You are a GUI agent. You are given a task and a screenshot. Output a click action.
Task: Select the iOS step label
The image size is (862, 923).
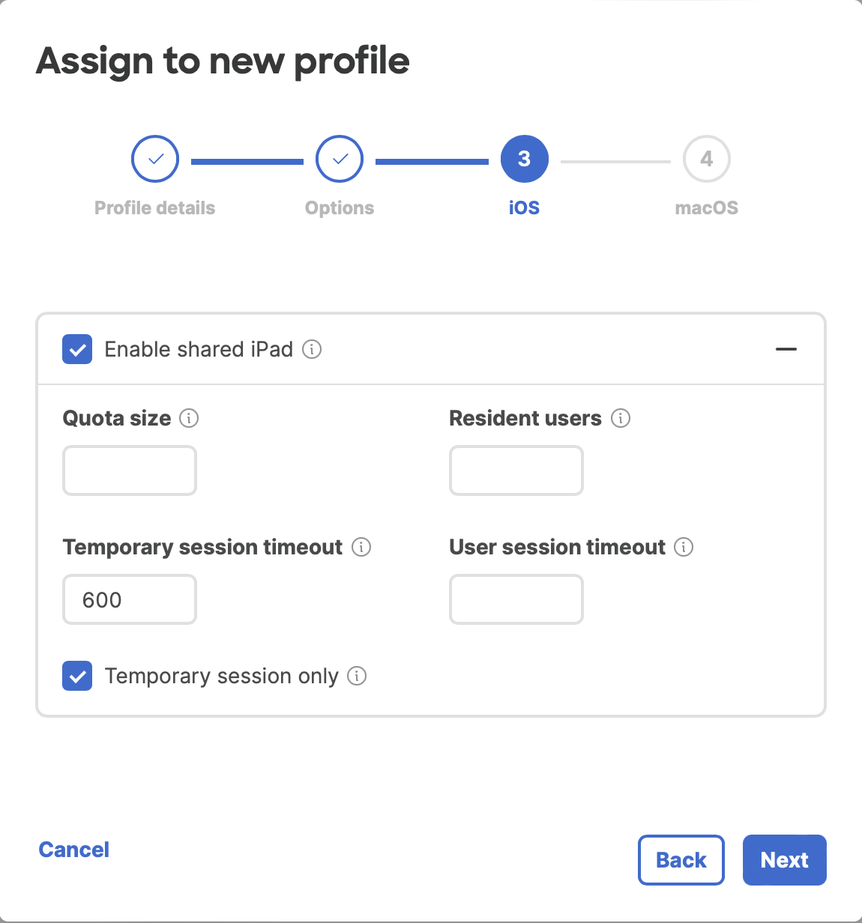click(x=524, y=208)
